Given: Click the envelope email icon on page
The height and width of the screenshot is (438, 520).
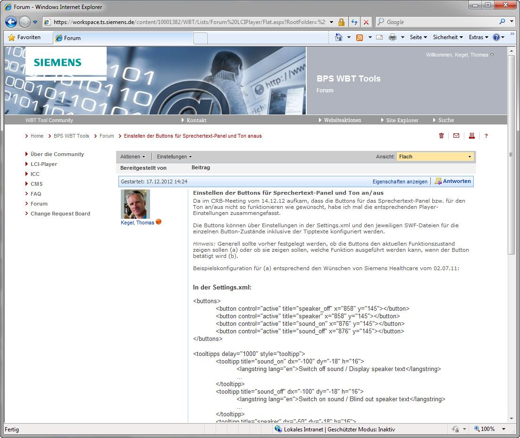Looking at the screenshot, I should [456, 136].
